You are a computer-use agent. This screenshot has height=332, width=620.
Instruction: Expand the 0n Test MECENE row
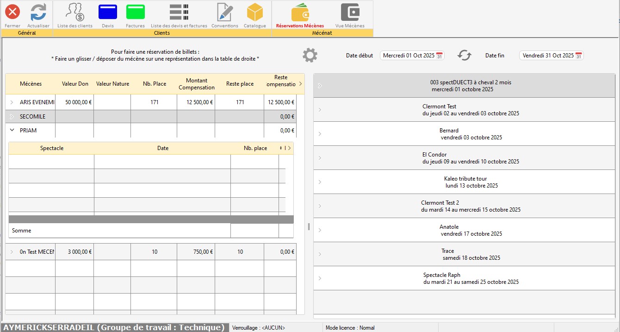12,252
